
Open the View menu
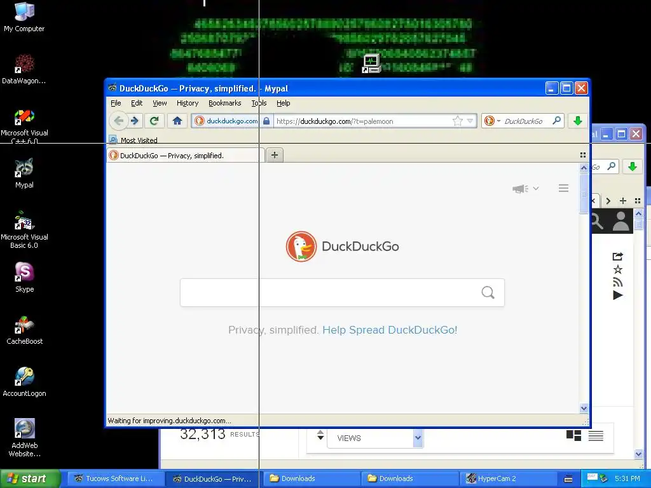160,103
